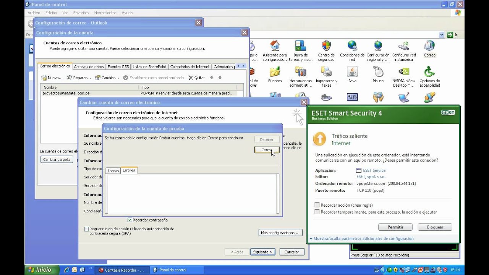Switch to Archivos de datos tab
489x275 pixels.
[x=89, y=66]
